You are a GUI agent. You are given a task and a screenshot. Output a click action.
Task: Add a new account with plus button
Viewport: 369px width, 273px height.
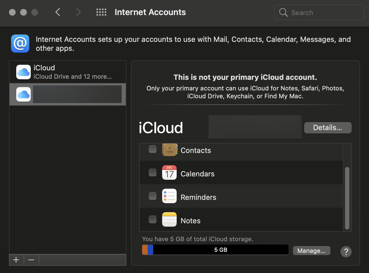[x=16, y=260]
